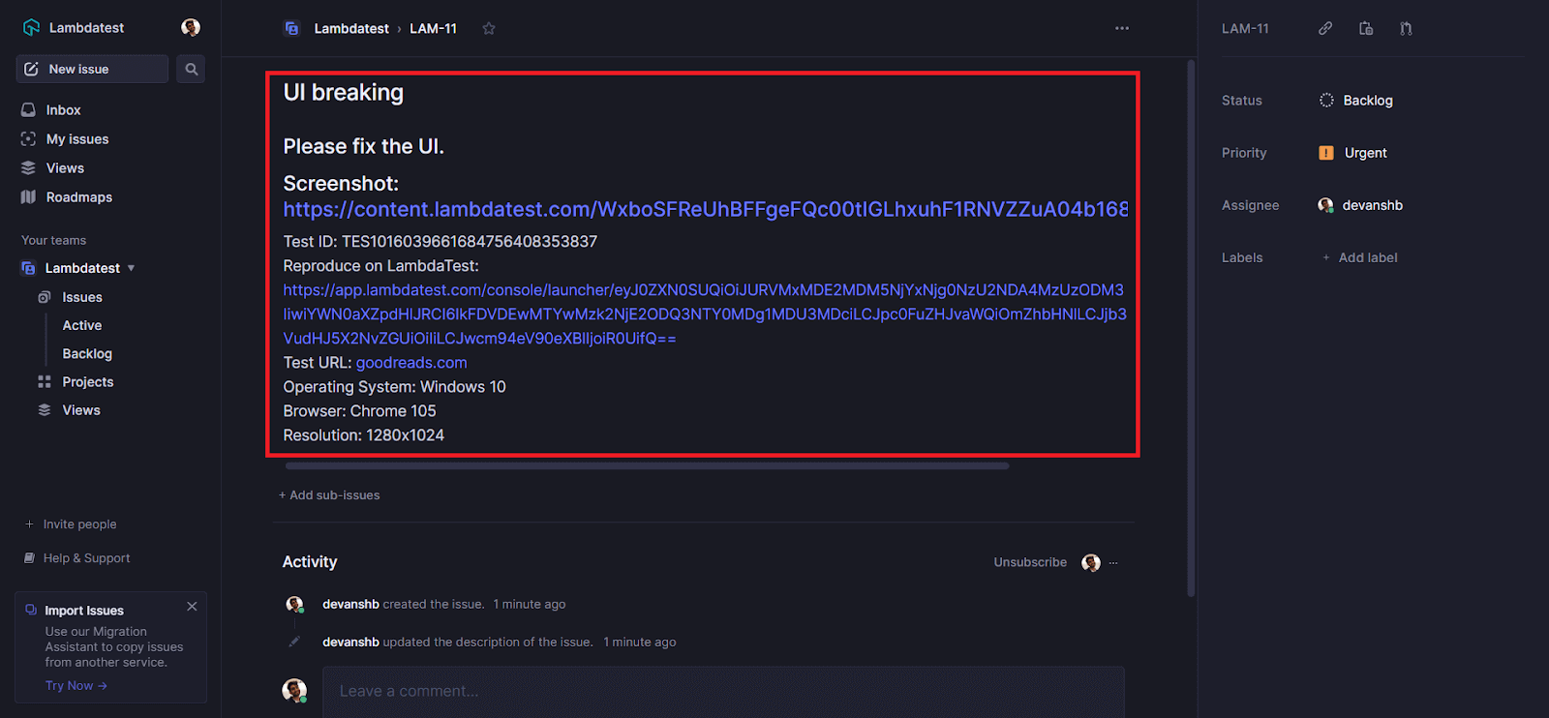Open the git branch icon for LAM-11
Image resolution: width=1549 pixels, height=718 pixels.
(x=1406, y=28)
